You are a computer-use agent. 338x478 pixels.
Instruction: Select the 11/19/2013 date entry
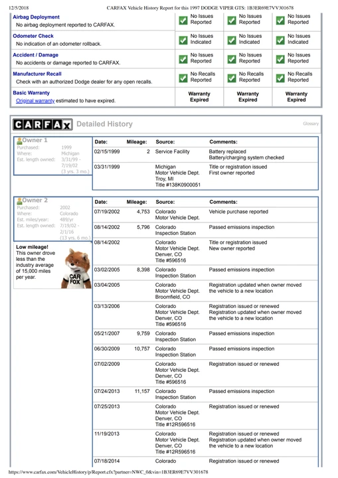tap(107, 434)
